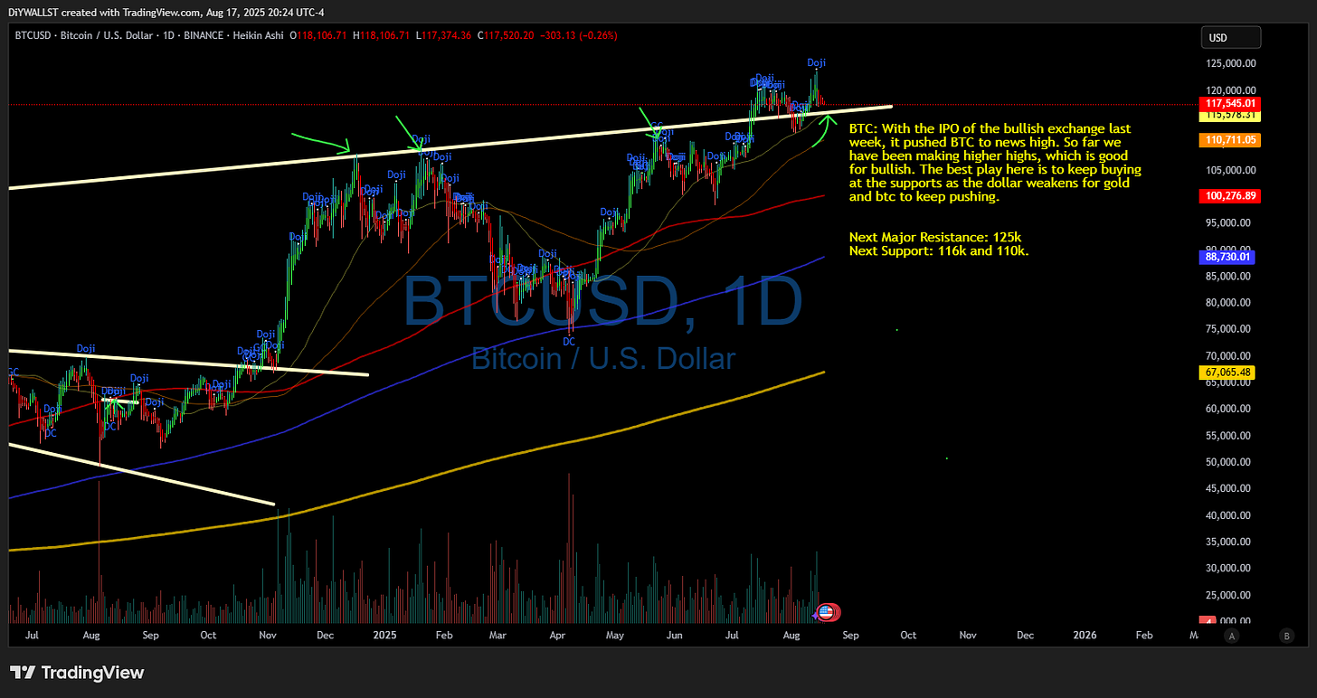This screenshot has width=1317, height=698.
Task: Select the green arrow drawing pointing at November peak
Action: click(321, 140)
